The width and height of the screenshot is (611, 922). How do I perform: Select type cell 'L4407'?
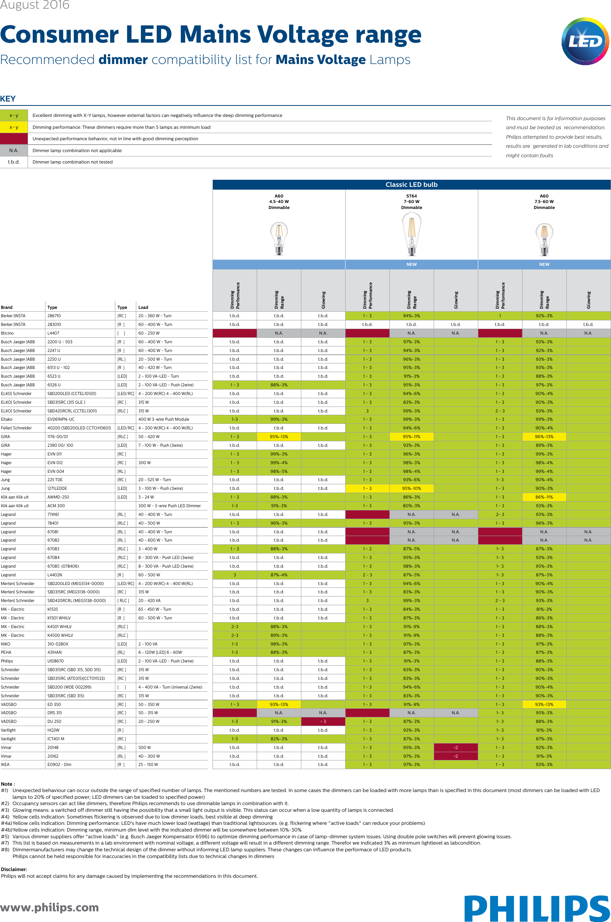click(53, 333)
